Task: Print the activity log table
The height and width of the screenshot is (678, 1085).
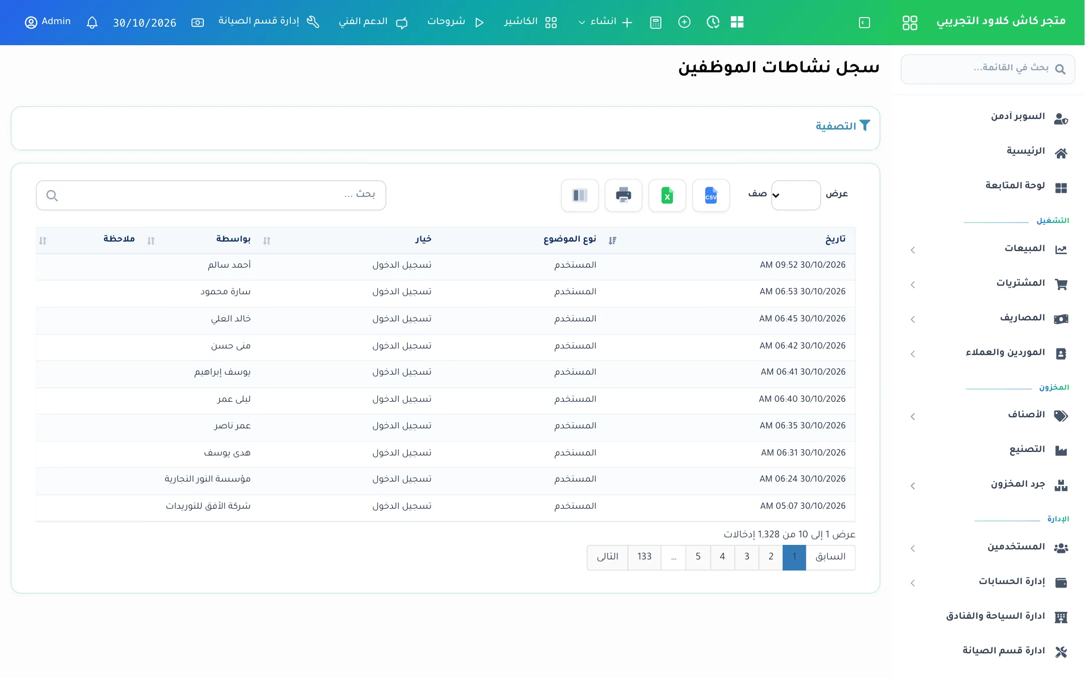Action: [x=623, y=195]
